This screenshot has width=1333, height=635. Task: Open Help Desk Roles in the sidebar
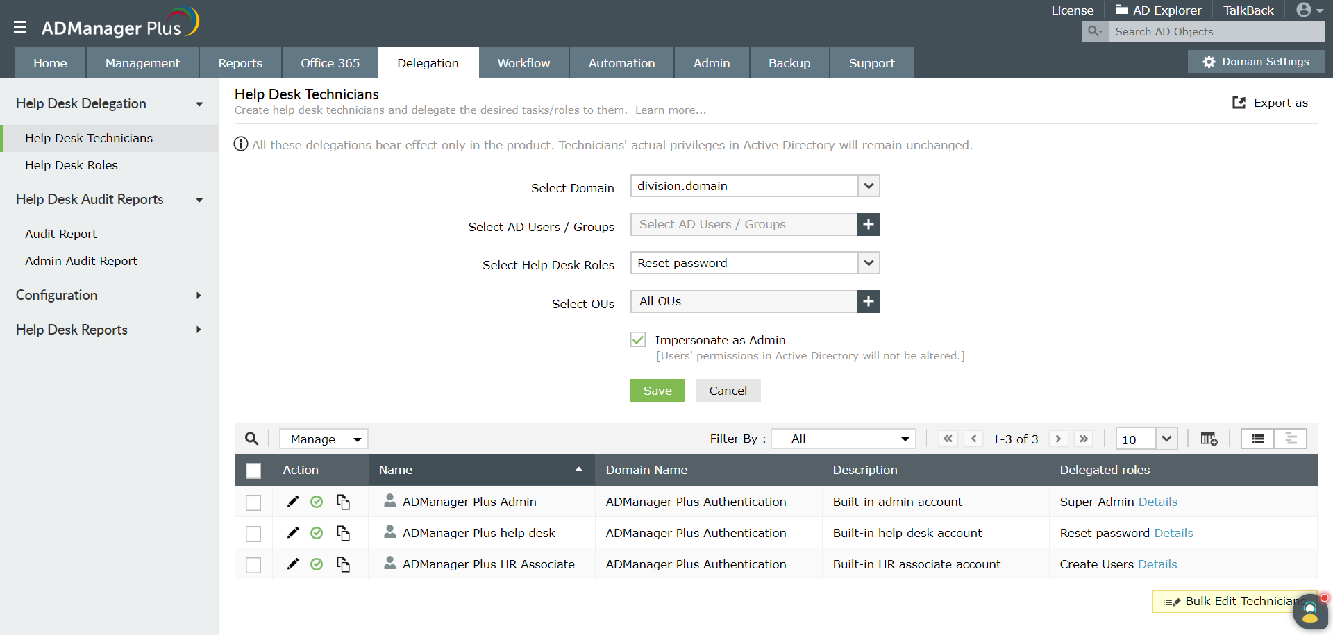coord(72,165)
